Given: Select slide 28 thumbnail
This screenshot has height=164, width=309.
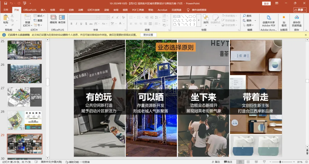Looking at the screenshot, I should 25,120.
